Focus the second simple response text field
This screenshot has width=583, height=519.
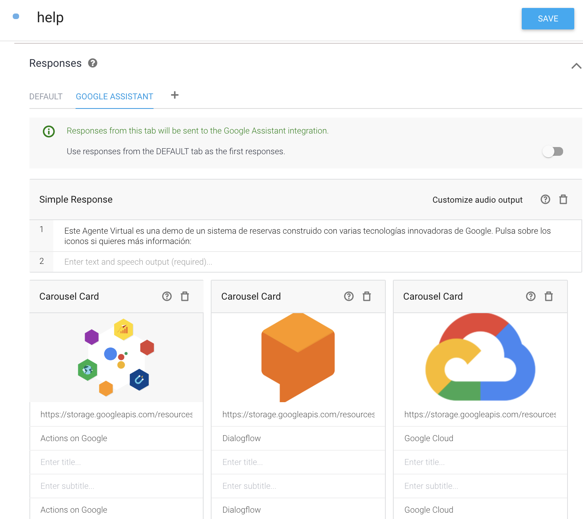[317, 262]
